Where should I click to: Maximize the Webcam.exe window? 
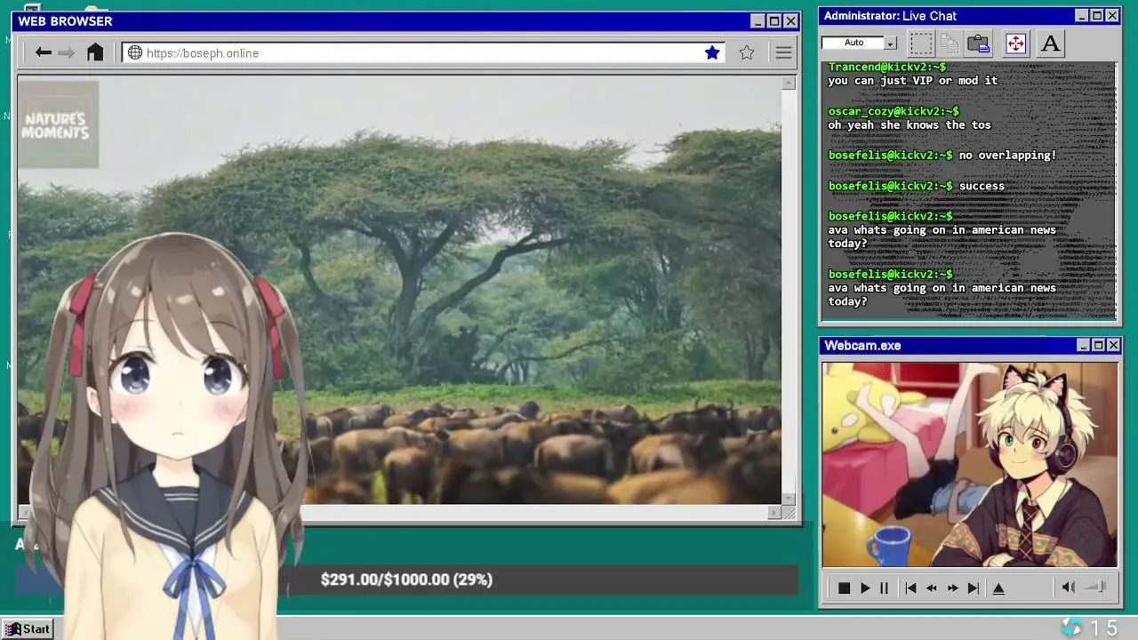(1098, 346)
